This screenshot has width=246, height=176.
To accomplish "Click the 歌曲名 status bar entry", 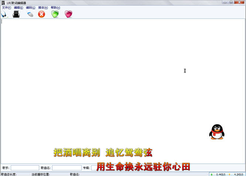I will (75, 174).
